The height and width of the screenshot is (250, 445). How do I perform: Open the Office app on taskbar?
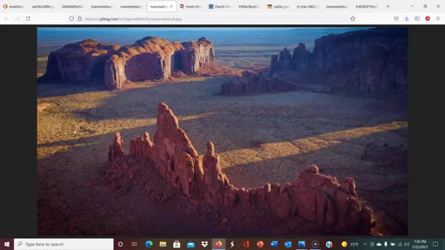(246, 244)
